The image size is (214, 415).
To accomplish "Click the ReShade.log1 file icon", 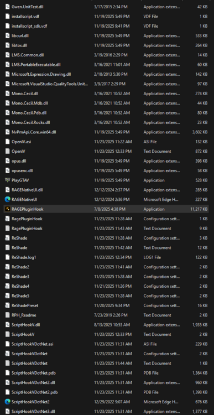I will click(x=7, y=257).
